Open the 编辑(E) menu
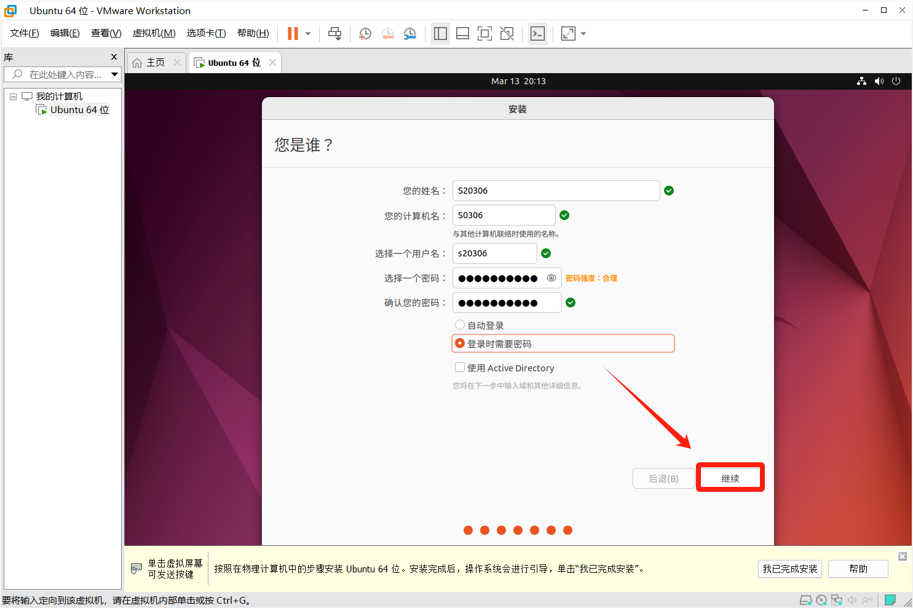The image size is (913, 608). coord(65,33)
